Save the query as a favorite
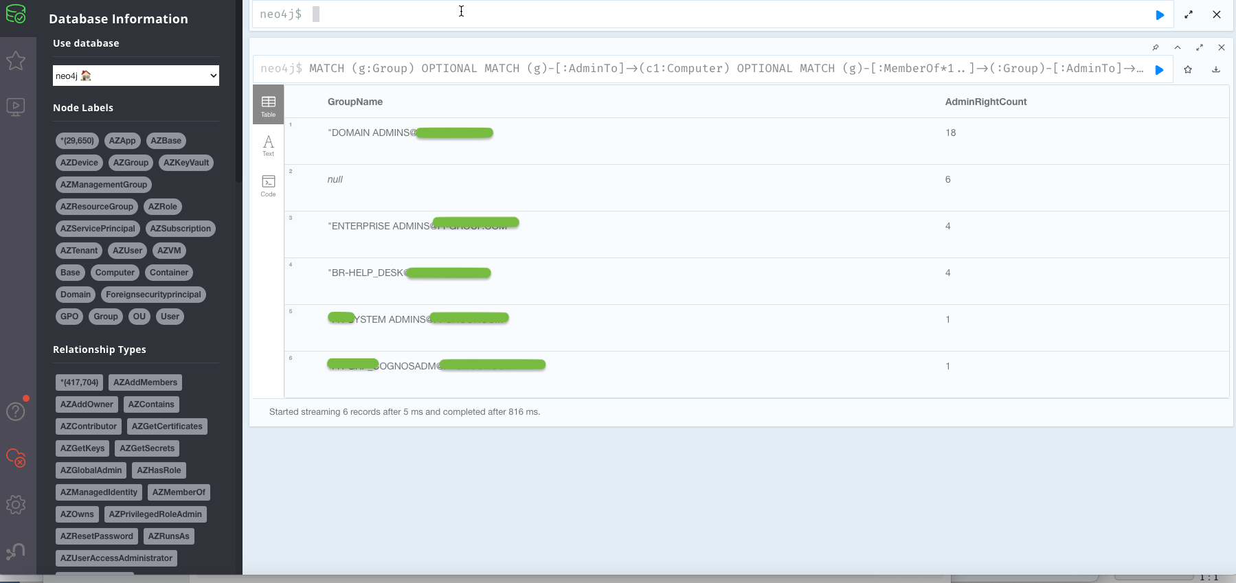 click(1188, 69)
